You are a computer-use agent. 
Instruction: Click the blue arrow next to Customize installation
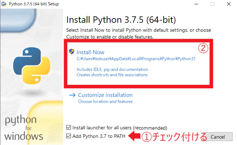(72, 95)
